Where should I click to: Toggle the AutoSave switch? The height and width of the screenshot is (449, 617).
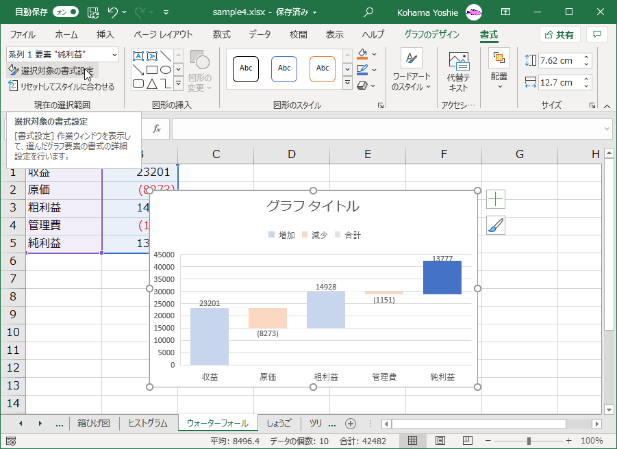click(66, 12)
